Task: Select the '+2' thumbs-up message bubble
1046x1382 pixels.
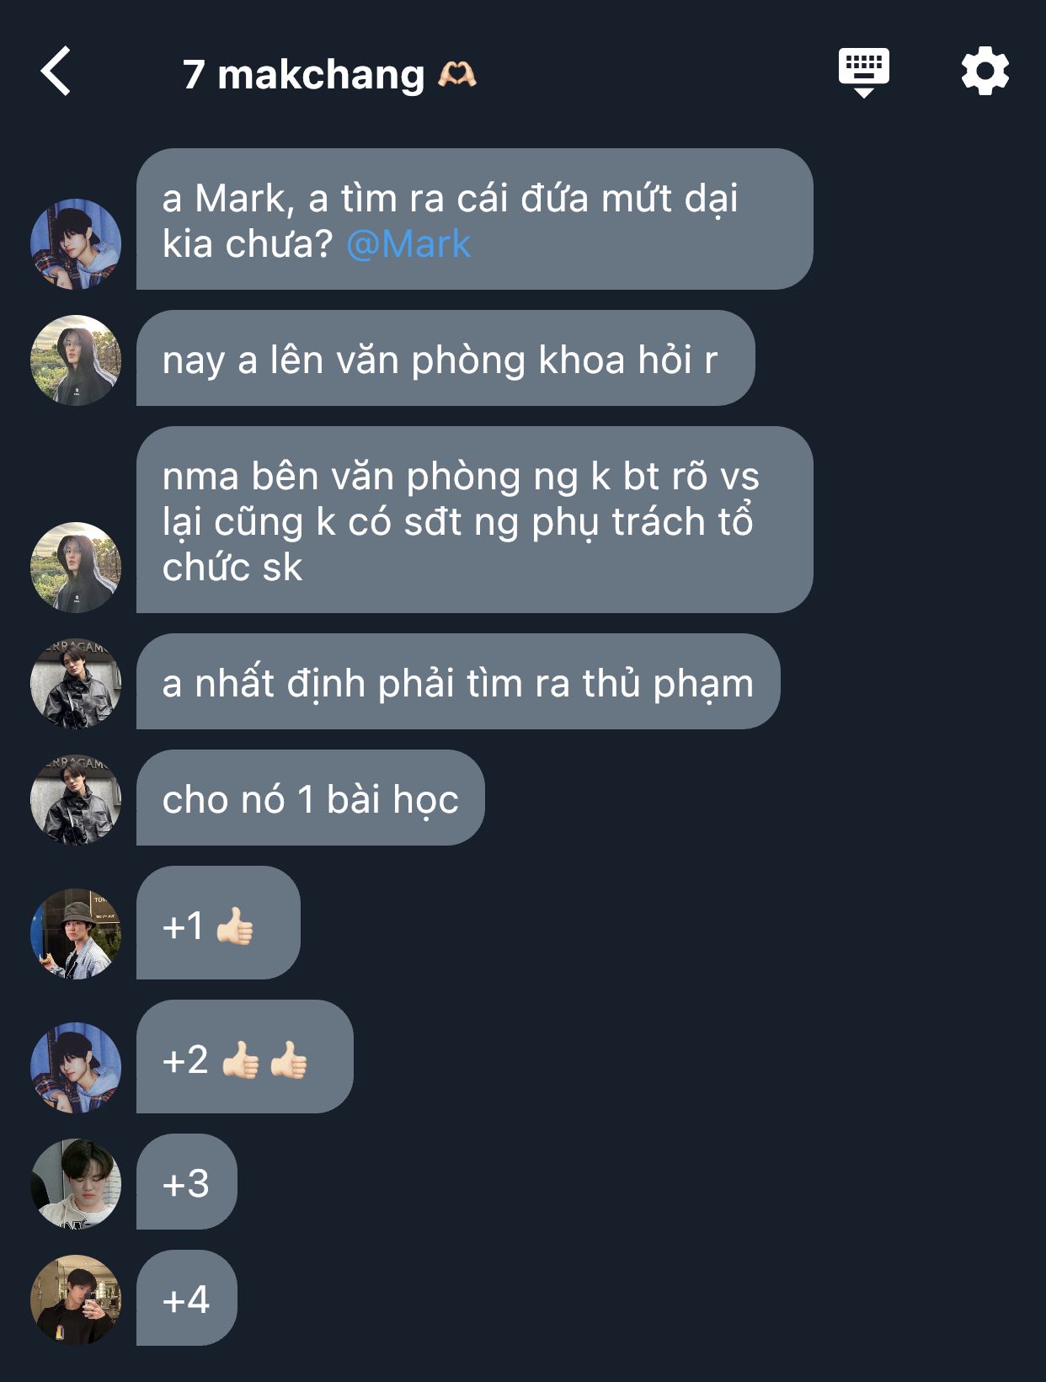Action: 244,1056
